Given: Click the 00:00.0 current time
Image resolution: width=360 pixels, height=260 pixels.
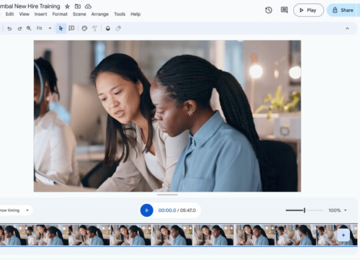Looking at the screenshot, I should pyautogui.click(x=167, y=211).
